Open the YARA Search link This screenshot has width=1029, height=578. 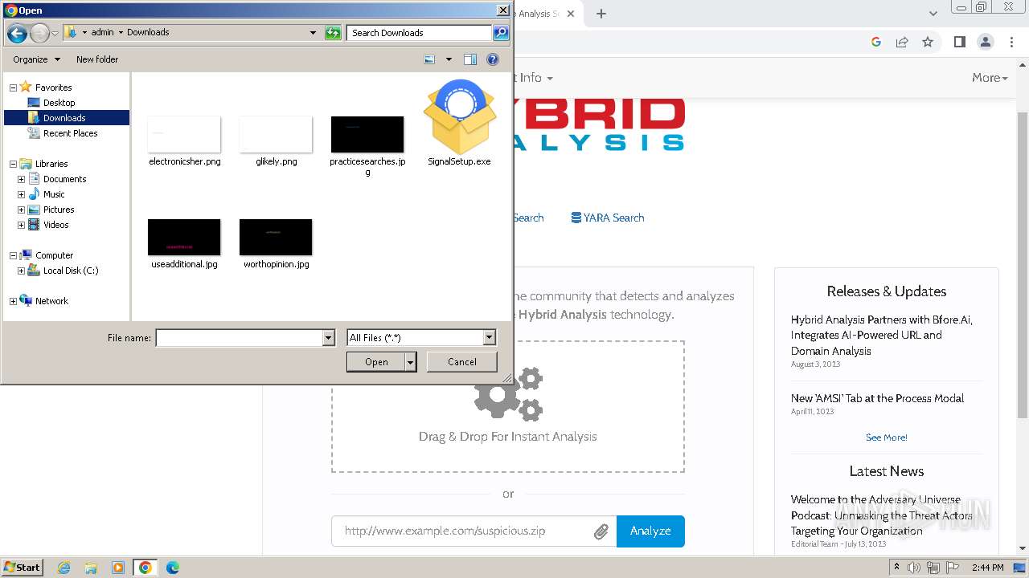608,218
